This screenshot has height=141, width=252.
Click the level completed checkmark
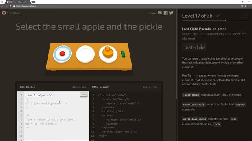218,16
